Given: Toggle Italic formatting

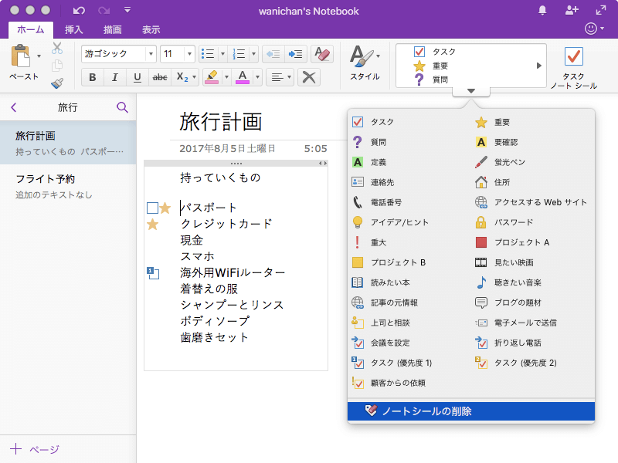Looking at the screenshot, I should point(115,76).
